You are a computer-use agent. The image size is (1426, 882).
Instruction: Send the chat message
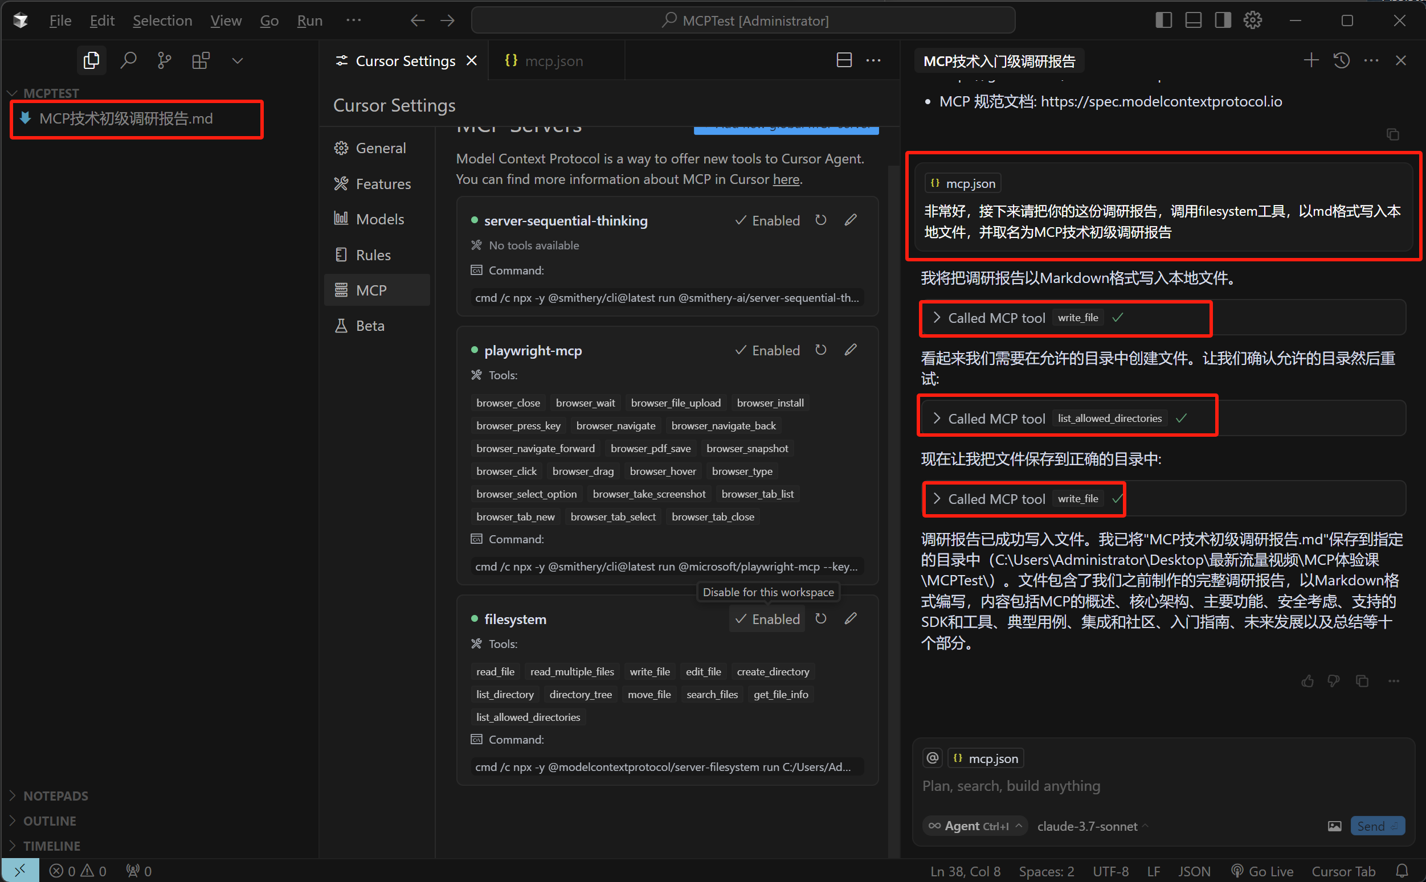[x=1378, y=826]
